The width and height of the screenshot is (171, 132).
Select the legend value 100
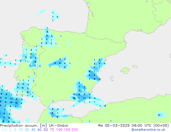pyautogui.click(x=59, y=130)
